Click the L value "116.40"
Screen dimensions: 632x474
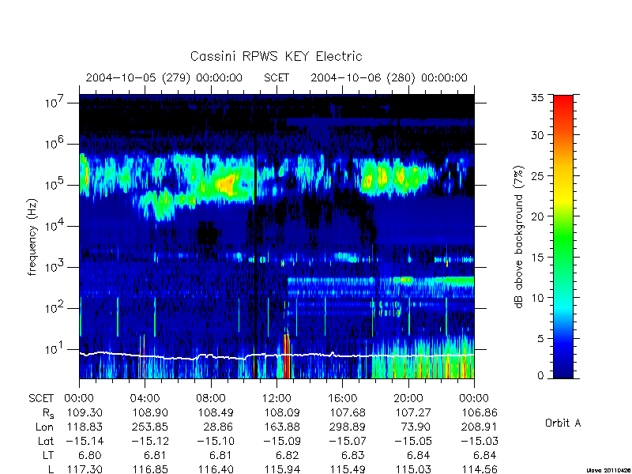[x=216, y=469]
